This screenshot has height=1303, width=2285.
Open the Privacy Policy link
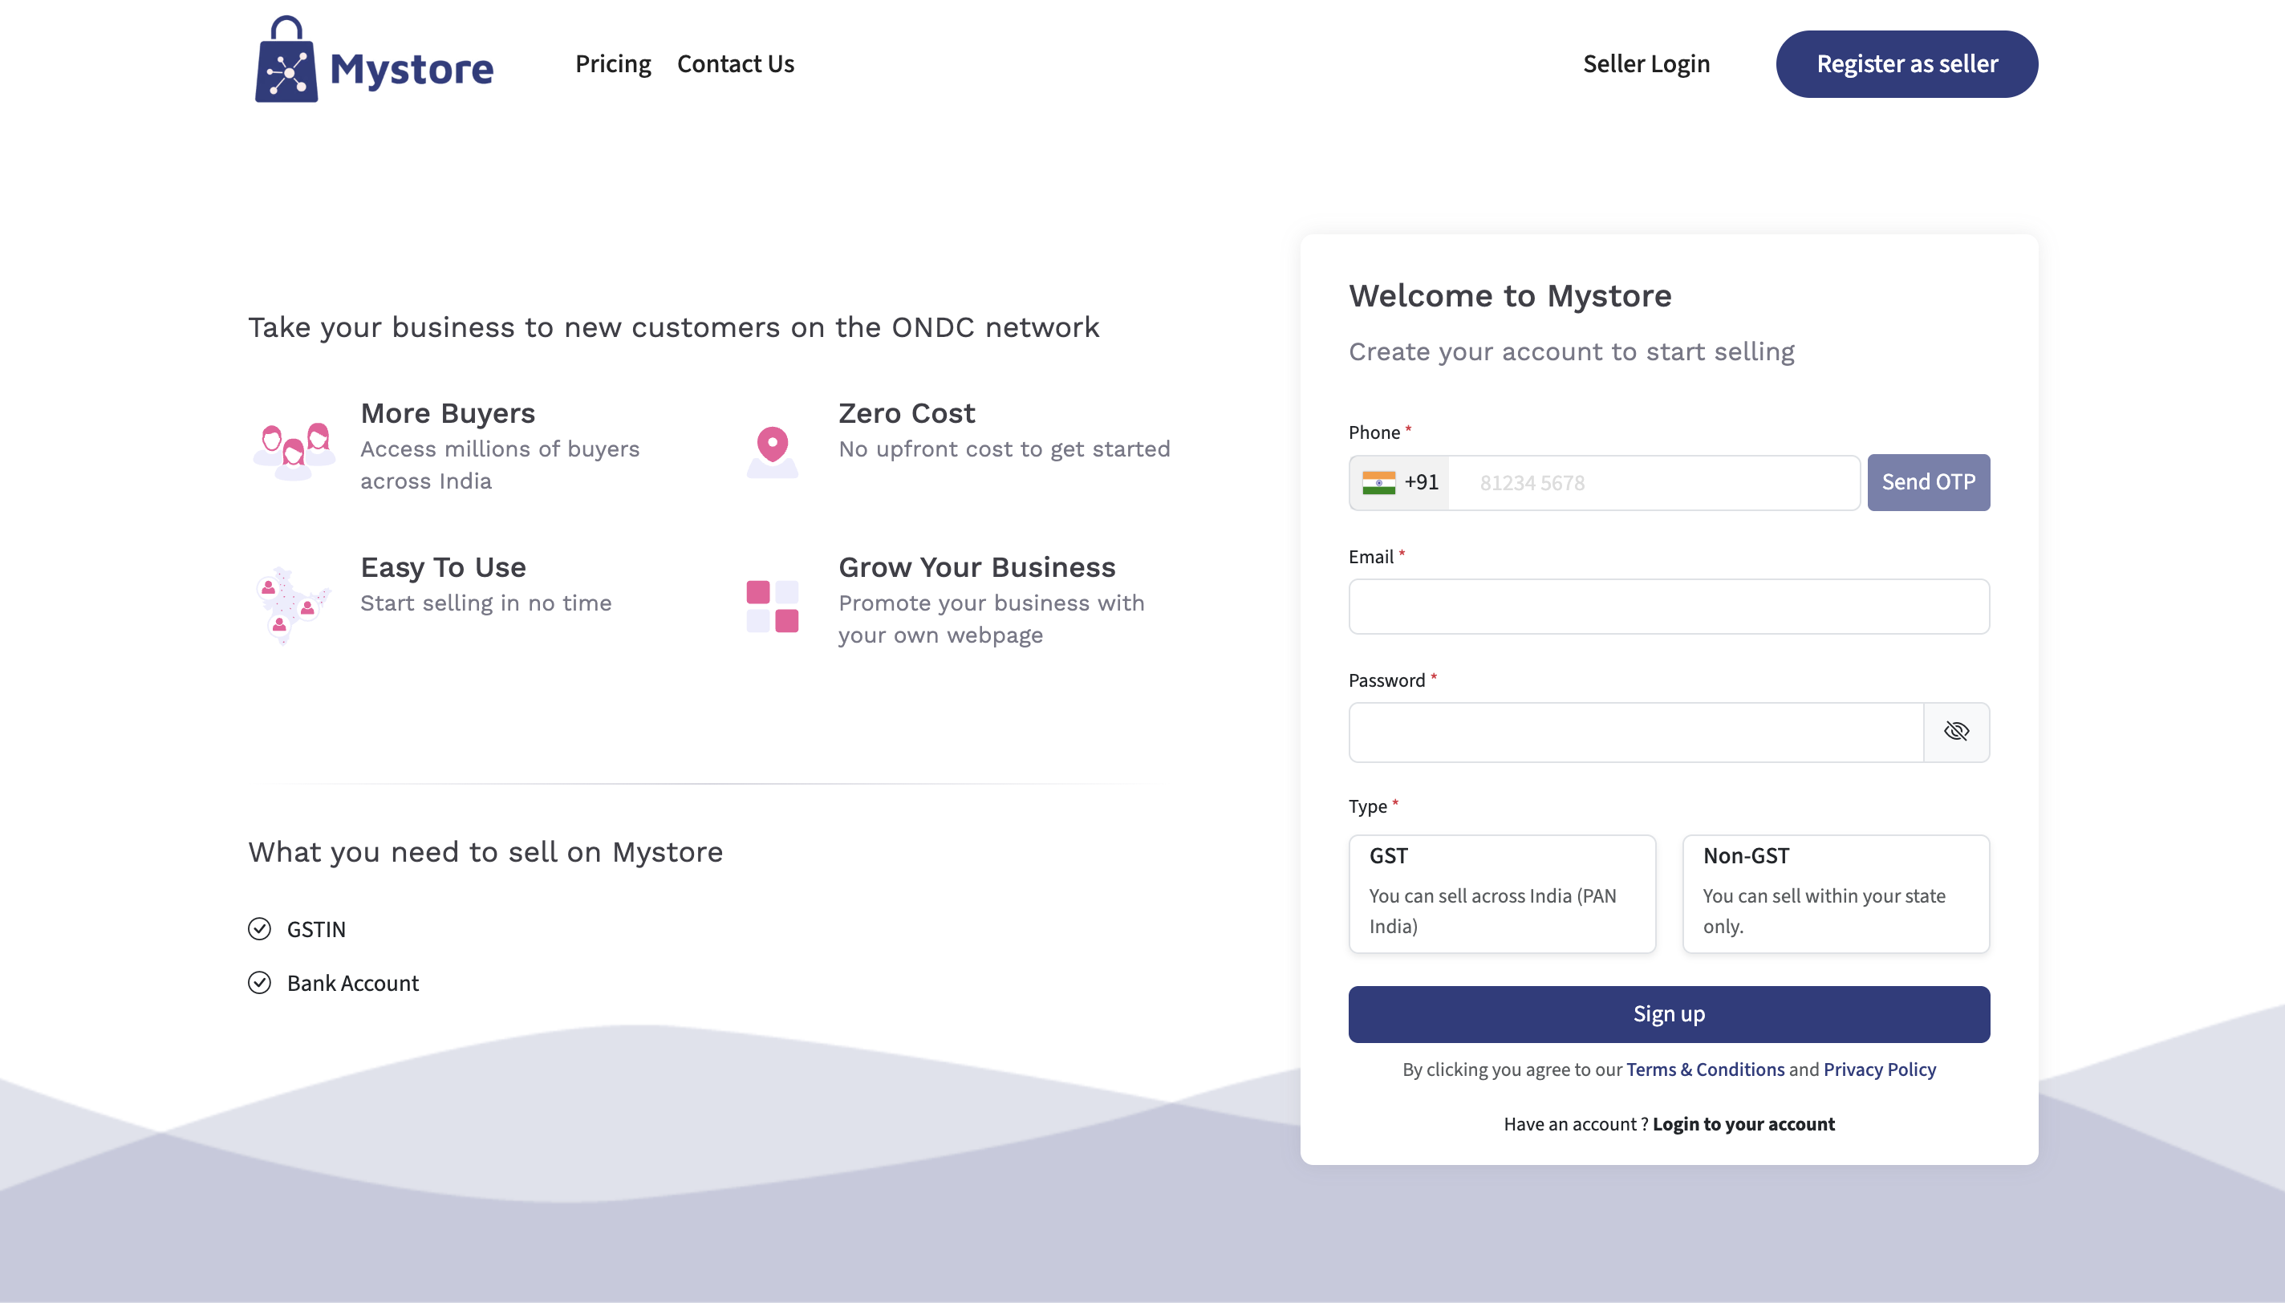[1879, 1070]
